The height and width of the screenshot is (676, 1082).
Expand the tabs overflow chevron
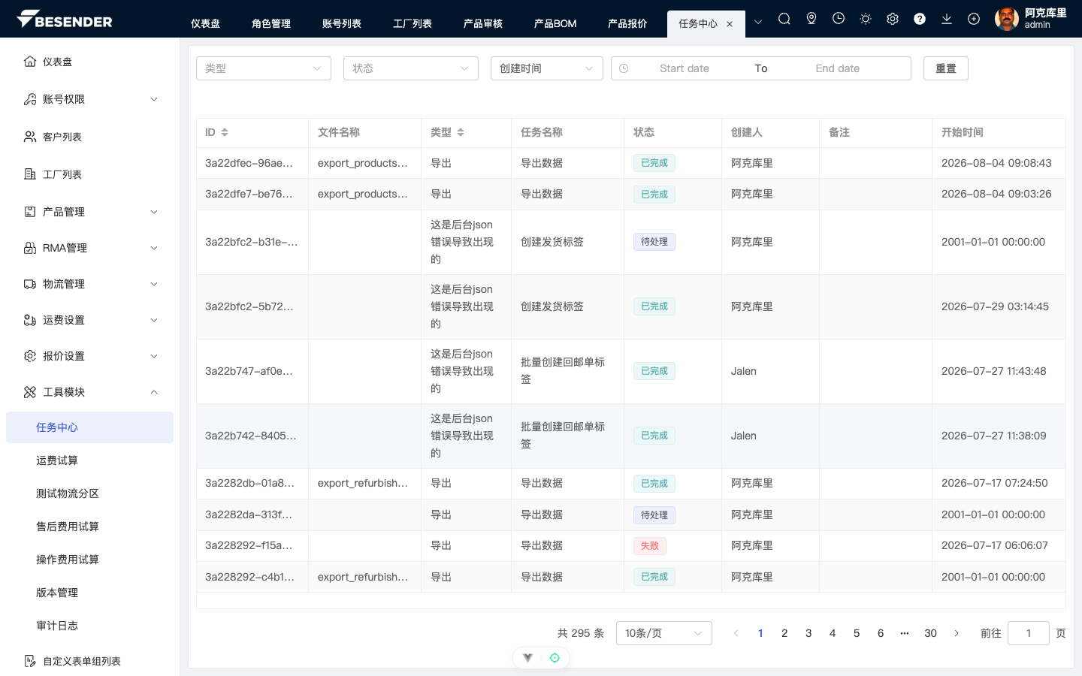(757, 23)
